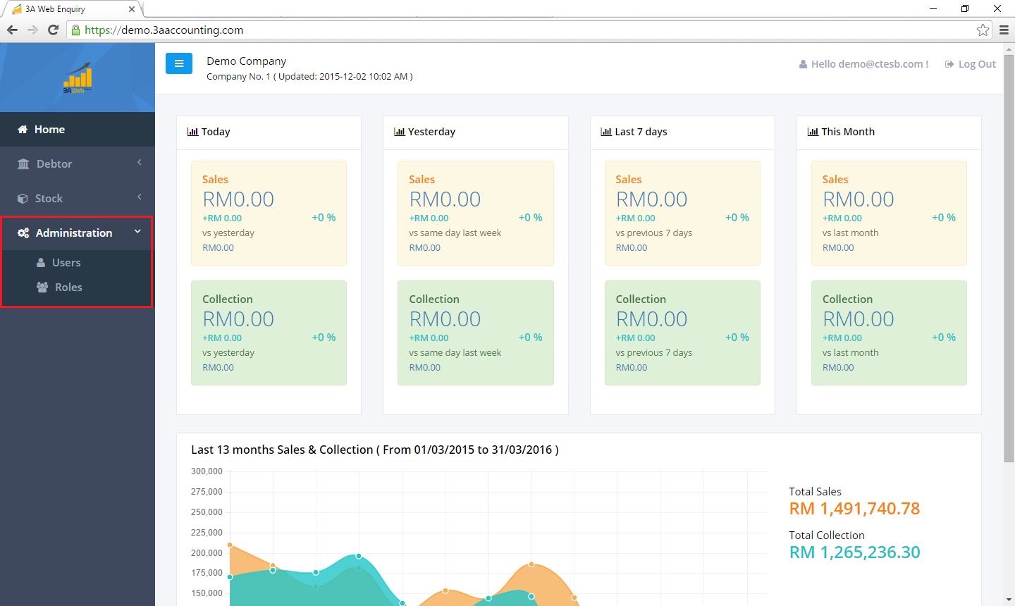
Task: Click the scrollbar down arrow
Action: (1009, 600)
